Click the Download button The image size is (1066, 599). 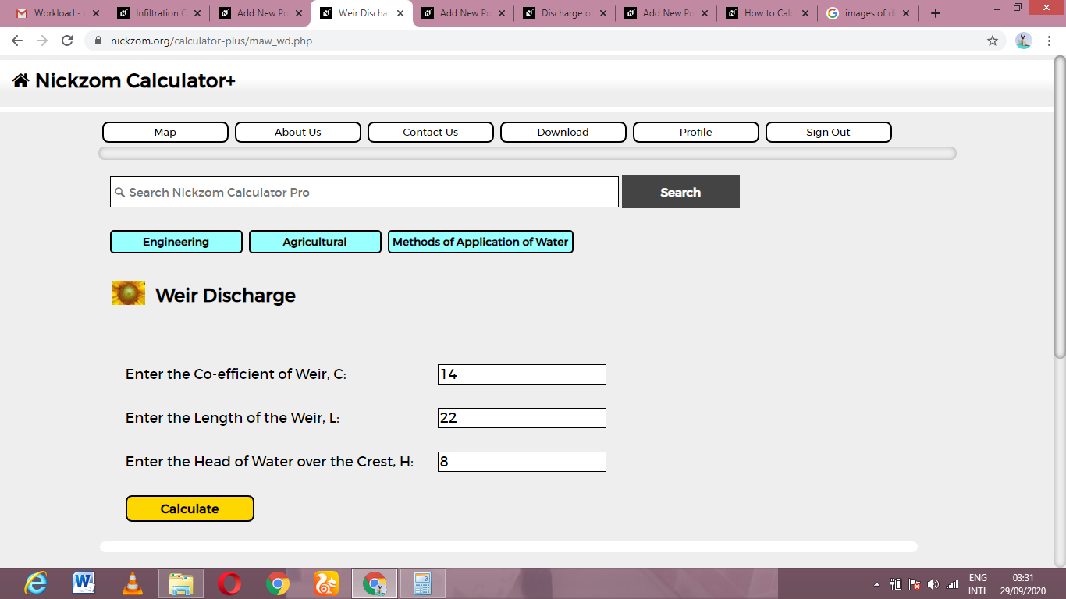coord(563,132)
